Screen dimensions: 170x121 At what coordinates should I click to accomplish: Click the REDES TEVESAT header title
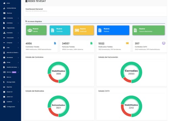point(35,1)
